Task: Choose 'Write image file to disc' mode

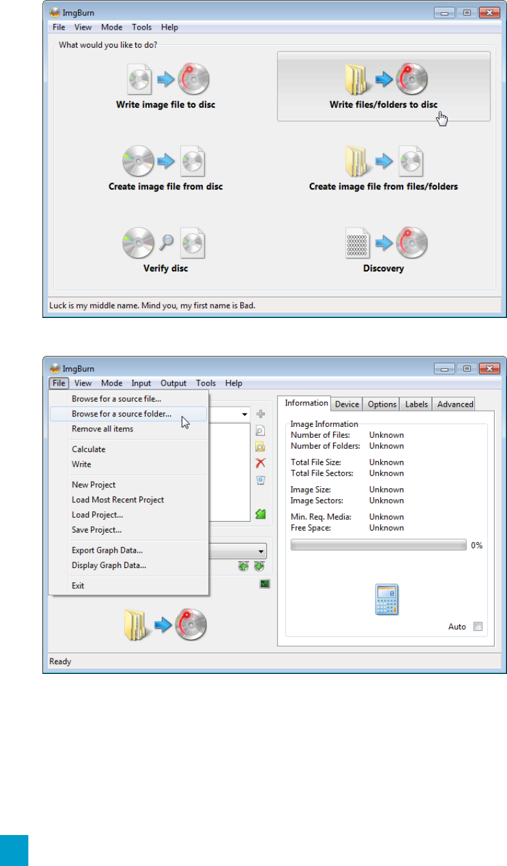Action: tap(166, 86)
